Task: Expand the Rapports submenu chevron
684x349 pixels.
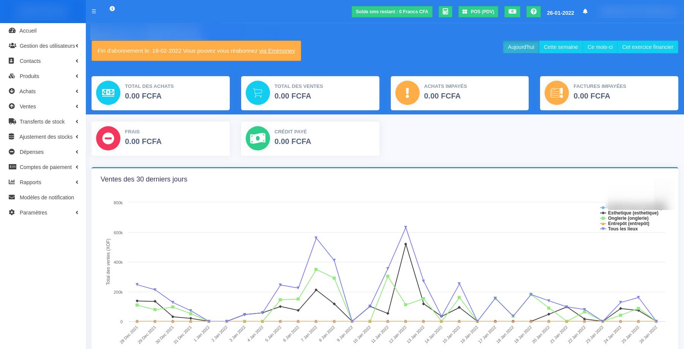Action: (x=77, y=182)
